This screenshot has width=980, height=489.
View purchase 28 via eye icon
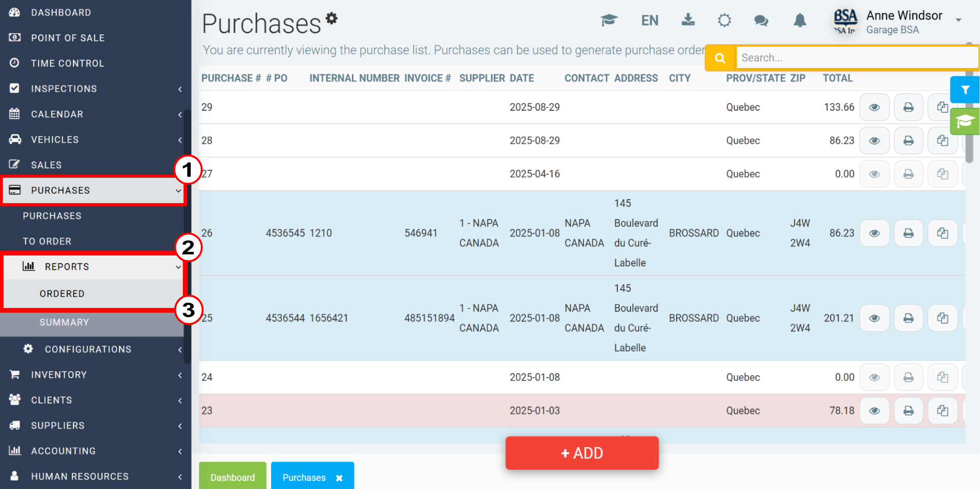874,141
